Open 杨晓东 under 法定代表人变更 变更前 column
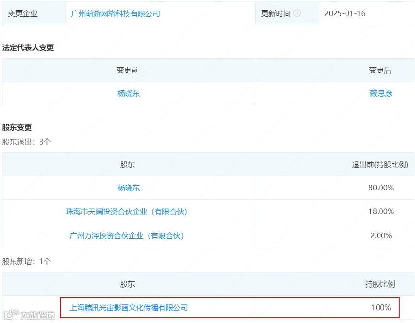Screen dimensions: 415x323 tap(128, 94)
